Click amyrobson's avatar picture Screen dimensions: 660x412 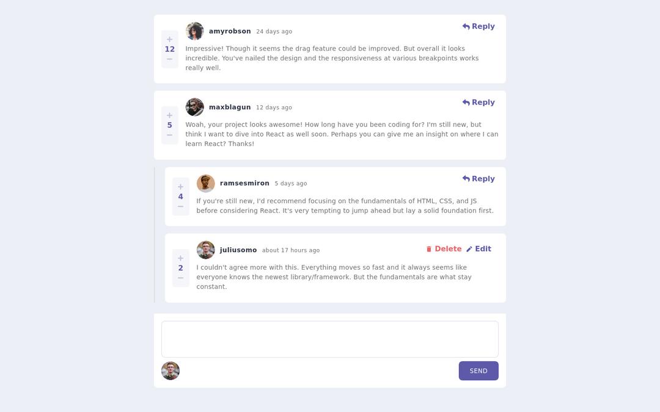click(x=195, y=31)
